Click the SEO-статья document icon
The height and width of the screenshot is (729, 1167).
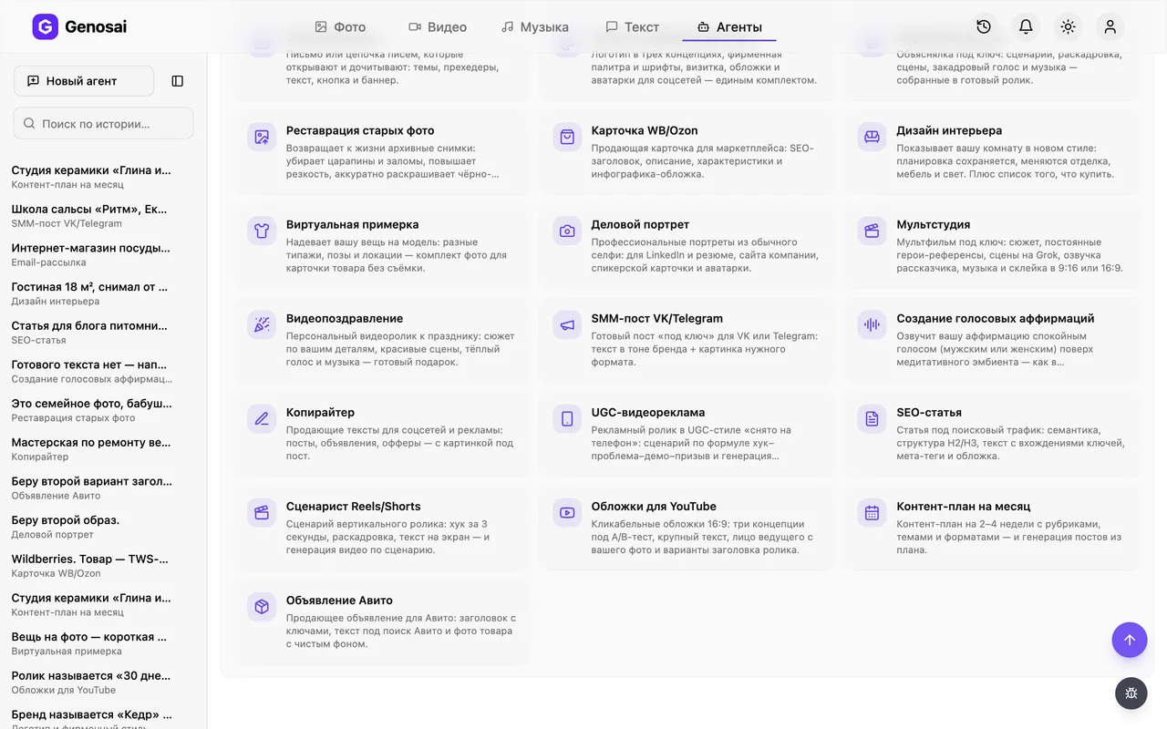(x=873, y=418)
